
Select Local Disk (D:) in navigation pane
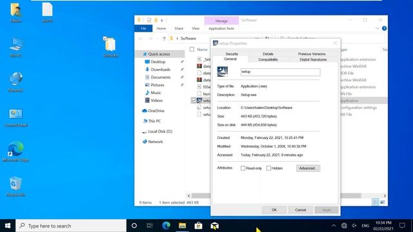pos(160,131)
